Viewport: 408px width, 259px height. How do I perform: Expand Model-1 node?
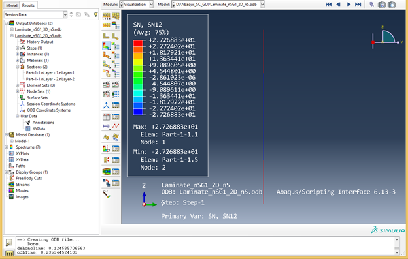(12, 141)
